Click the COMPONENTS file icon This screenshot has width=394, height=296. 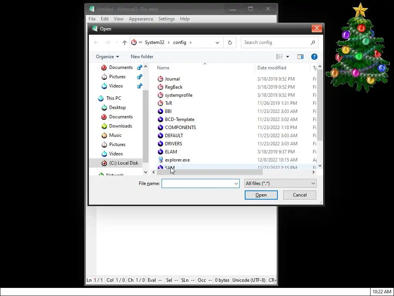pos(160,127)
